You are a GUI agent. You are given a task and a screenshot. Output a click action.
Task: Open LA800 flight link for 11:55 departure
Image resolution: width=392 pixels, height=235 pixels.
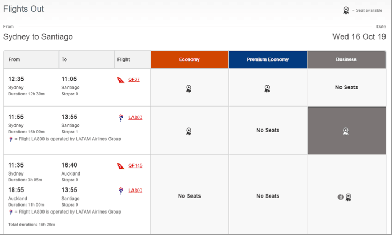tap(135, 117)
